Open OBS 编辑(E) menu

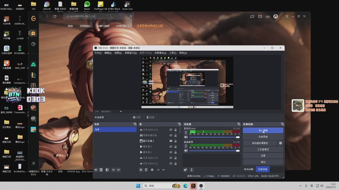pos(108,53)
